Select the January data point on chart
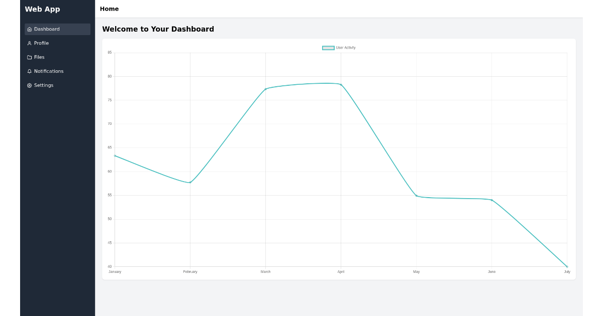603x316 pixels. 115,155
